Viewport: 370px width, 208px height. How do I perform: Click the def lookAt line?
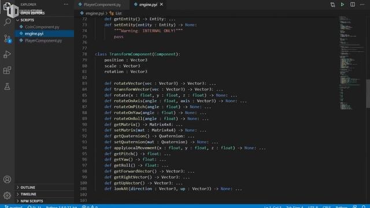[173, 189]
